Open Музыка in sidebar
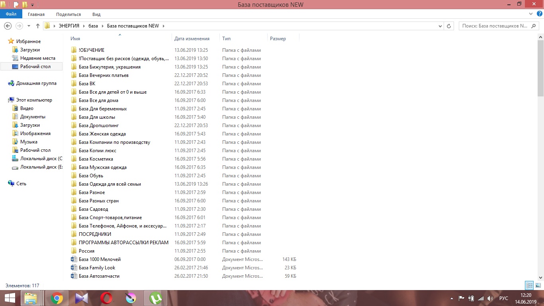The height and width of the screenshot is (306, 544). tap(29, 142)
